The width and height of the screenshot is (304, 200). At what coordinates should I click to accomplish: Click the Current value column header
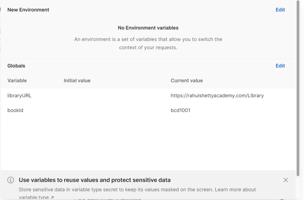click(x=186, y=81)
